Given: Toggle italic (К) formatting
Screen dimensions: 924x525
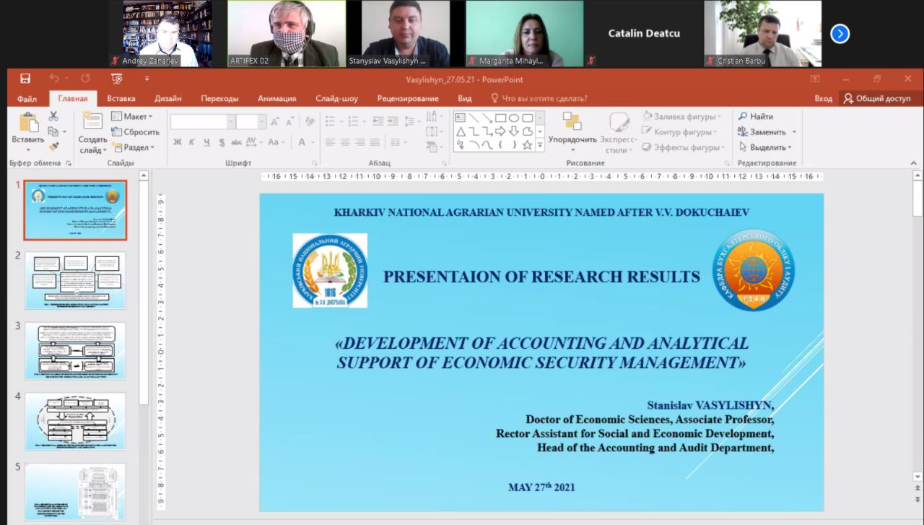Looking at the screenshot, I should [192, 142].
